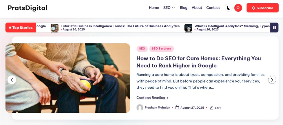The image size is (283, 125).
Task: Open the Blog menu item
Action: point(183,8)
